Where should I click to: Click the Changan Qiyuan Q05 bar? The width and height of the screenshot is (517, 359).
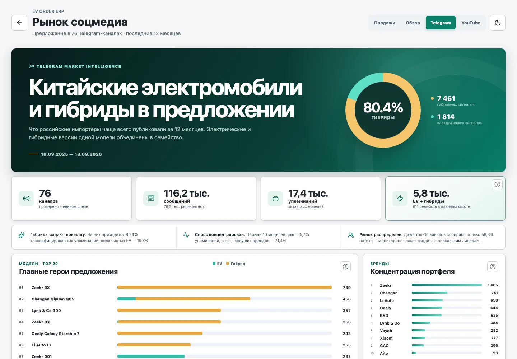pyautogui.click(x=184, y=299)
